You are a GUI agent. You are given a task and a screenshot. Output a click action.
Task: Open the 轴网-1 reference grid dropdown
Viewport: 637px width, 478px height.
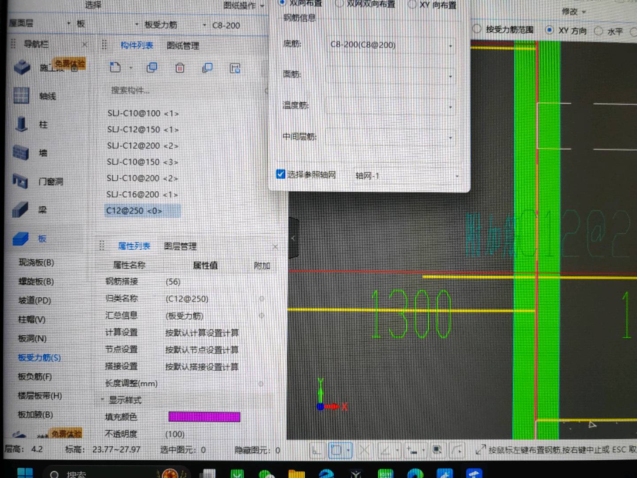click(x=457, y=176)
